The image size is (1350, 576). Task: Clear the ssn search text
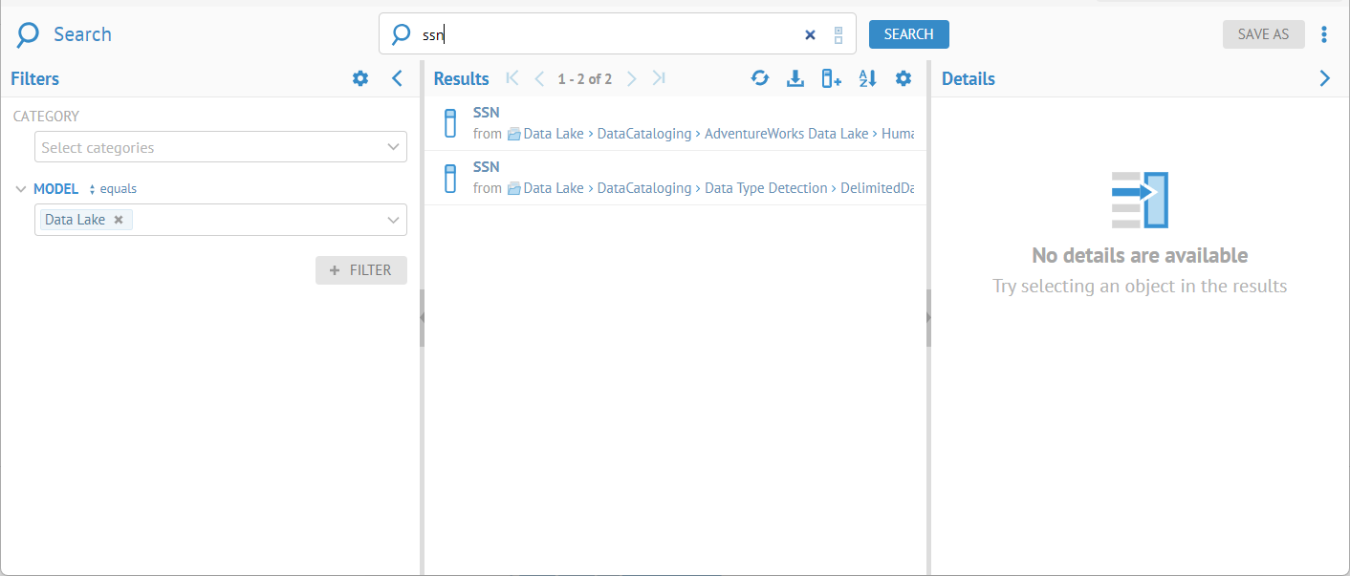[810, 34]
